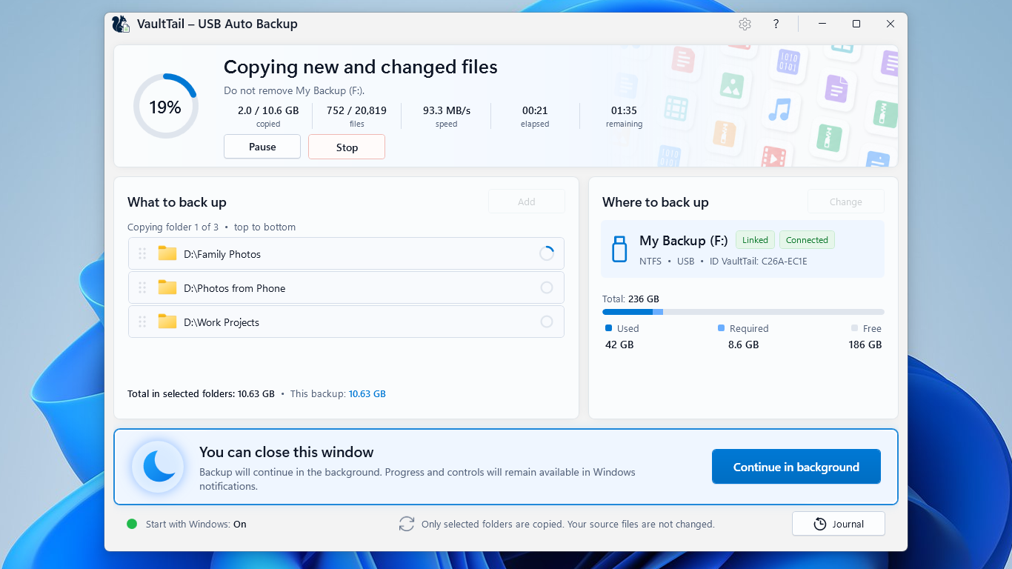1012x569 pixels.
Task: Open the Journal
Action: point(839,524)
